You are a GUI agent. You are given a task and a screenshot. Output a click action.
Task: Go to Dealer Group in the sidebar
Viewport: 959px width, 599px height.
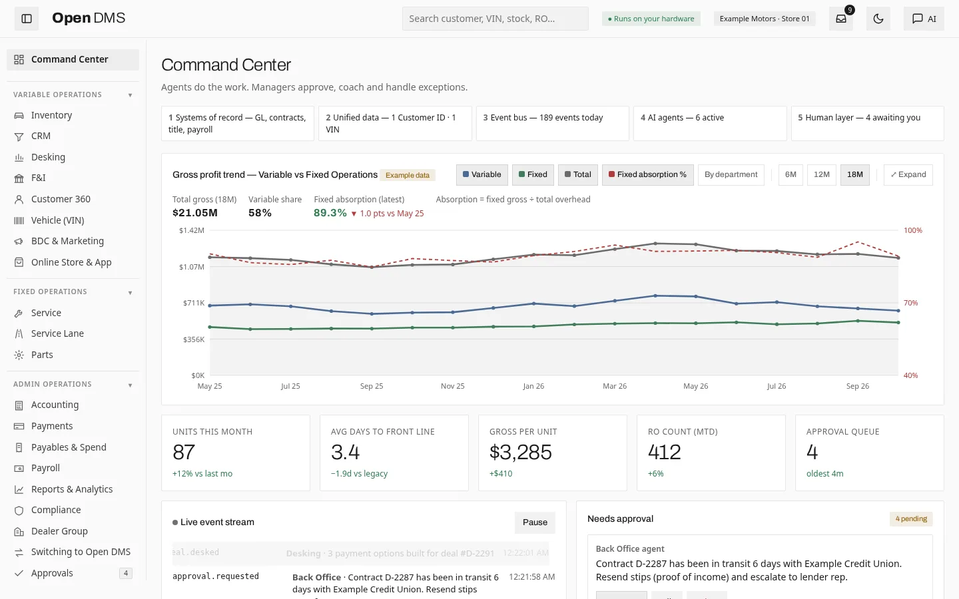(x=73, y=531)
